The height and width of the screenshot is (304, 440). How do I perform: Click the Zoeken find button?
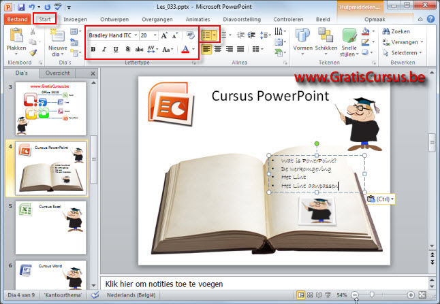tap(396, 31)
